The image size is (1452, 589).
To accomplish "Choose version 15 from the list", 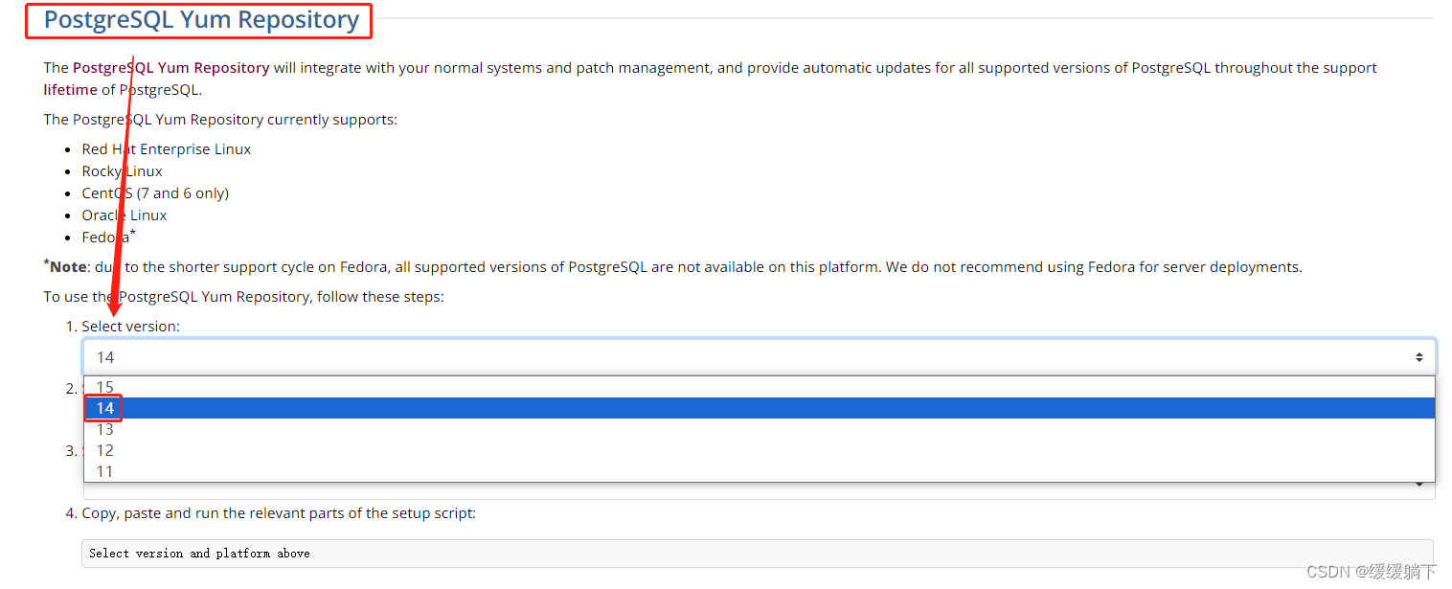I will 759,387.
